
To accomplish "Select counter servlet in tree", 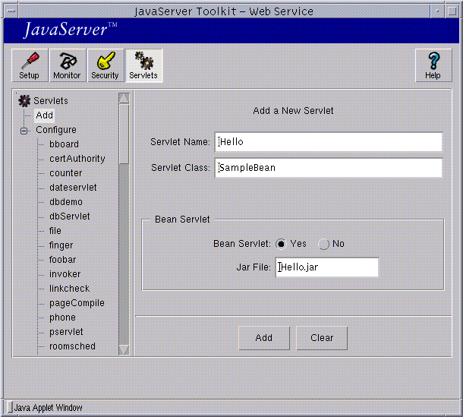I will point(66,173).
